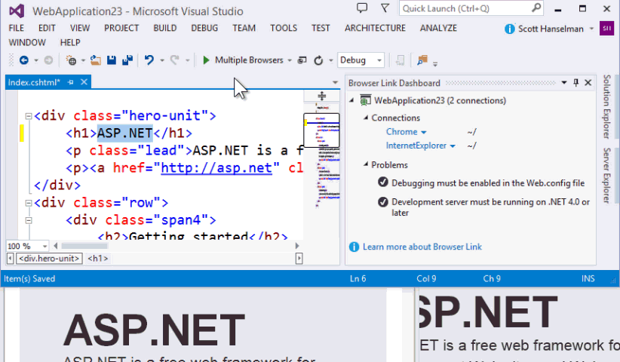Image resolution: width=620 pixels, height=362 pixels.
Task: Select the h1 breadcrumb tag
Action: coord(98,259)
